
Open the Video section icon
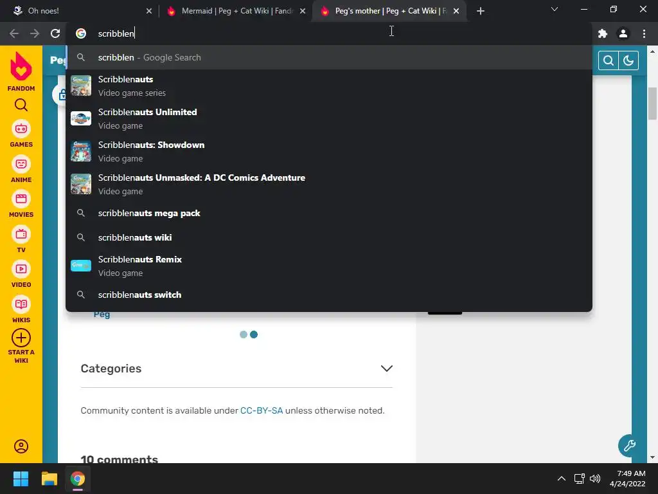tap(21, 269)
